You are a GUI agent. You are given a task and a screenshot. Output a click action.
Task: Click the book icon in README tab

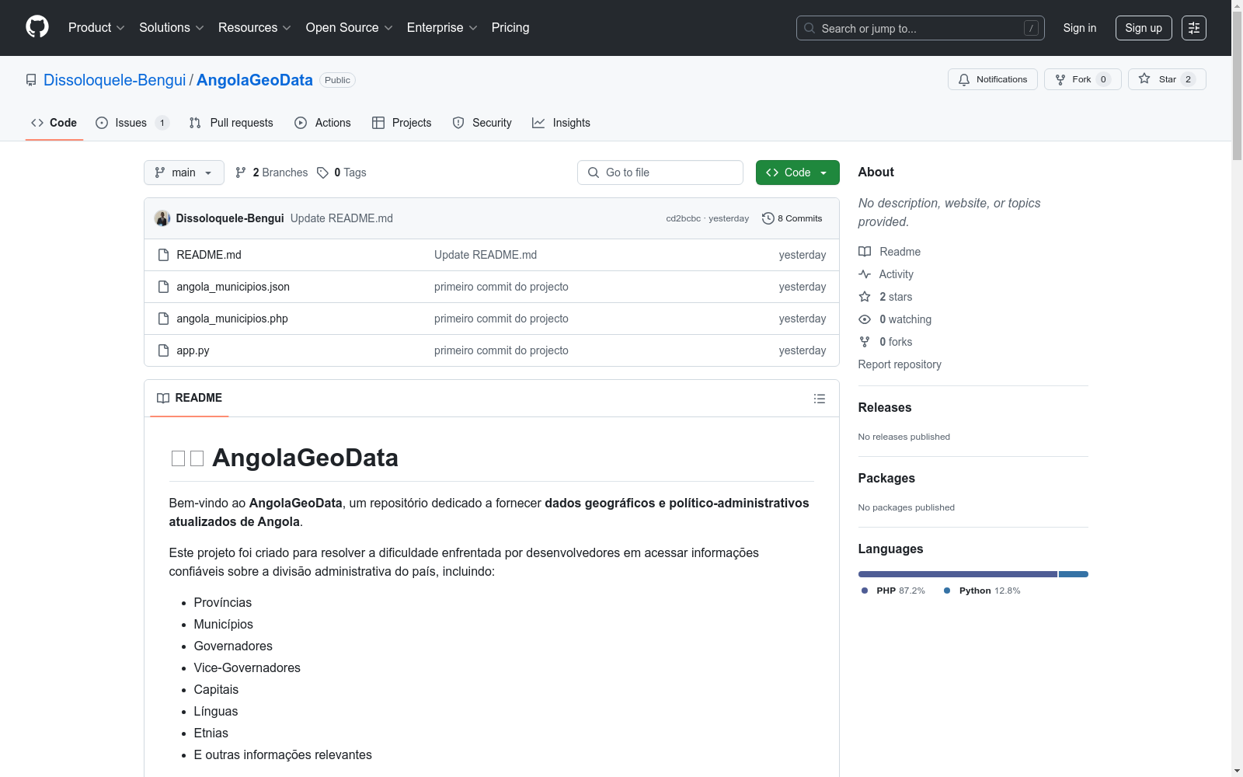[163, 398]
